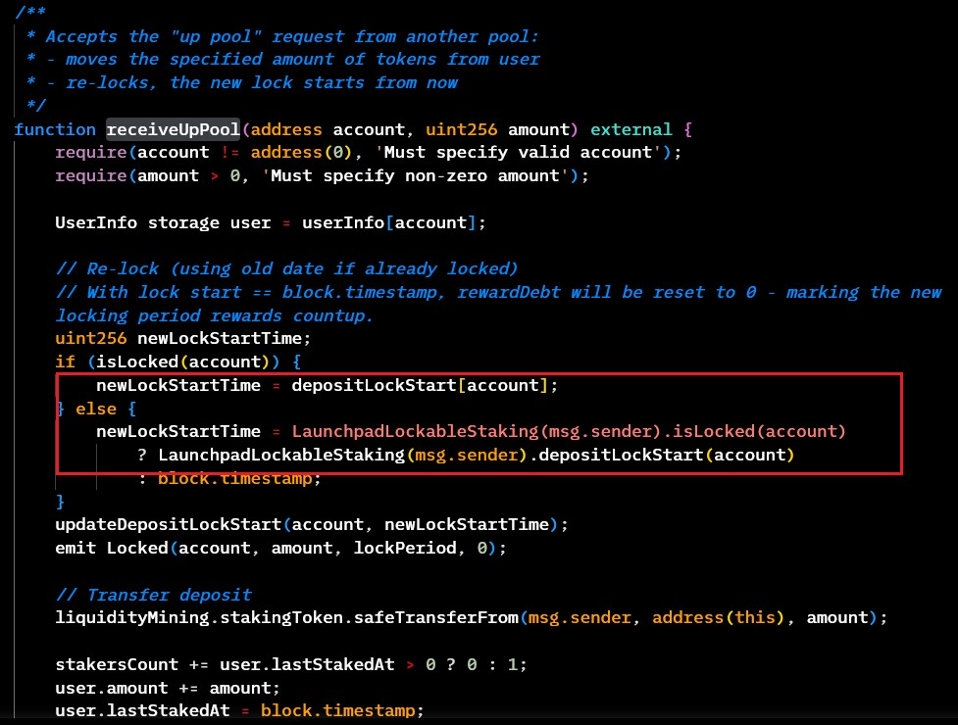This screenshot has width=958, height=725.
Task: Click the '// Transfer deposit' comment
Action: 153,595
